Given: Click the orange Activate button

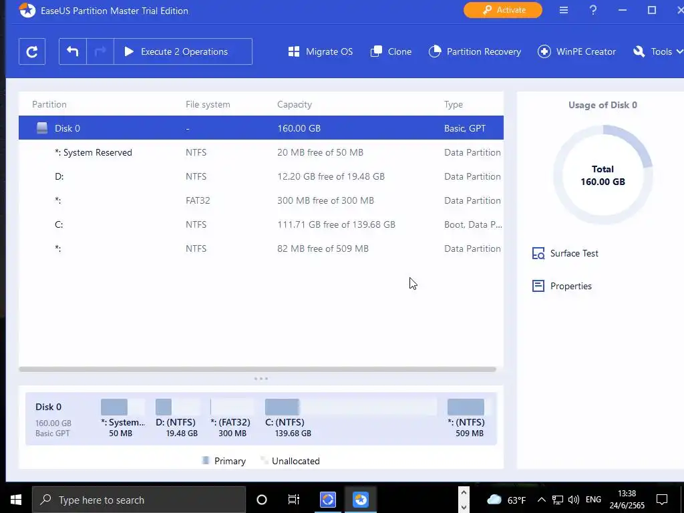Looking at the screenshot, I should pos(503,10).
